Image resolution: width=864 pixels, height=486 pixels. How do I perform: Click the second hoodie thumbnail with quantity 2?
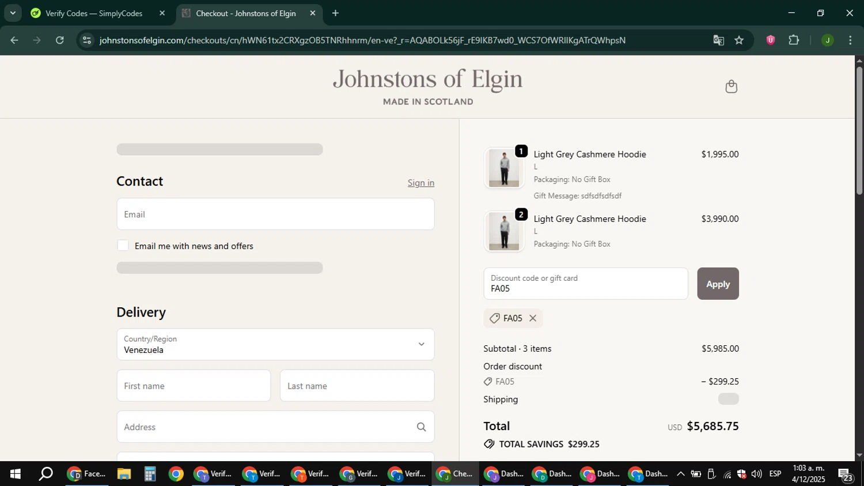coord(504,232)
